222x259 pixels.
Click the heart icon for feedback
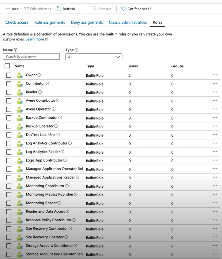pyautogui.click(x=124, y=9)
